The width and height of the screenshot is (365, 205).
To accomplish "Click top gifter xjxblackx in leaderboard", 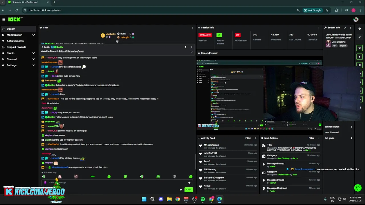I will 111,34.
